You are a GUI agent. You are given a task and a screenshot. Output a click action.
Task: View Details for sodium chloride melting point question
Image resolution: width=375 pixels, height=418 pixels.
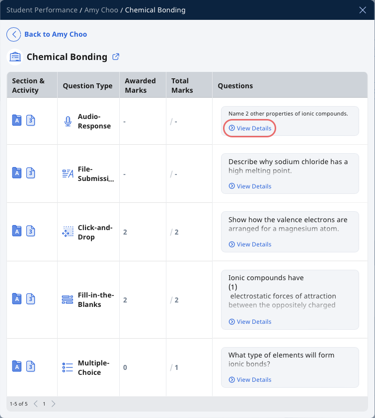tap(250, 186)
